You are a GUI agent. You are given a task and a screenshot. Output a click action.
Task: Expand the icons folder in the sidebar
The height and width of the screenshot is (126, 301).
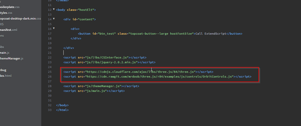[x=2, y=36]
